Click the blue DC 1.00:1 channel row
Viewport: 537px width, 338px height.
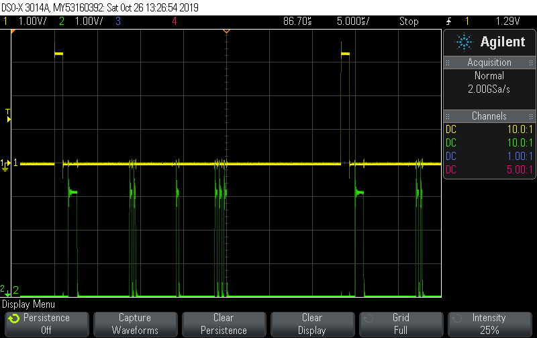point(489,156)
